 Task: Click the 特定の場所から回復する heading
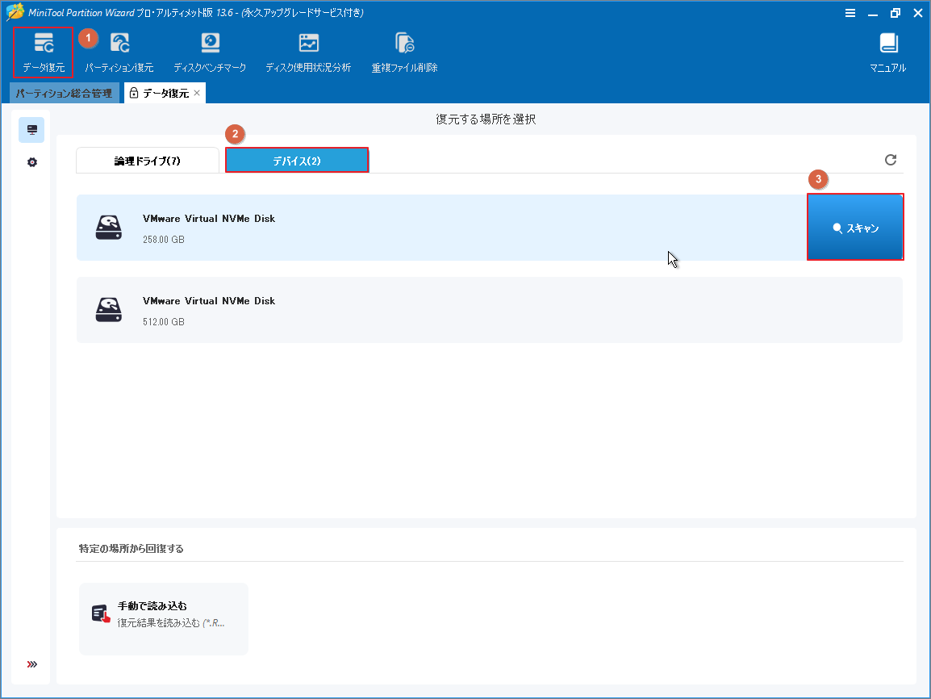tap(132, 549)
